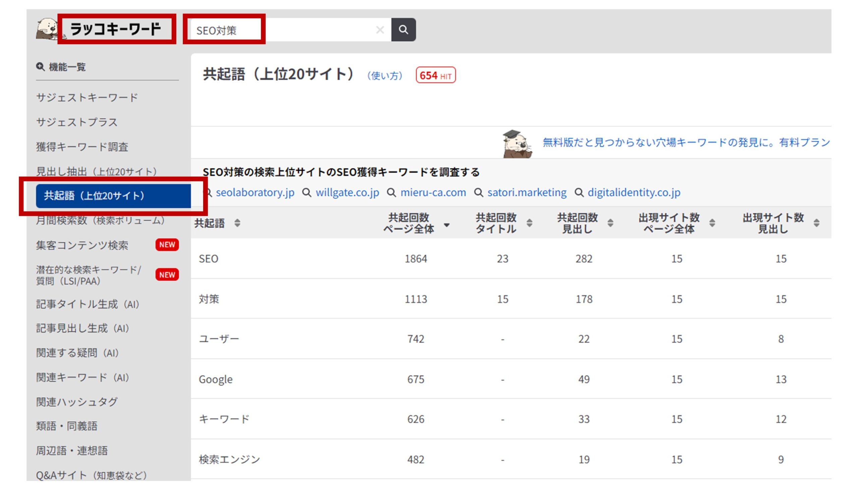This screenshot has width=858, height=490.
Task: Click the 機能一覧 search icon
Action: (41, 67)
